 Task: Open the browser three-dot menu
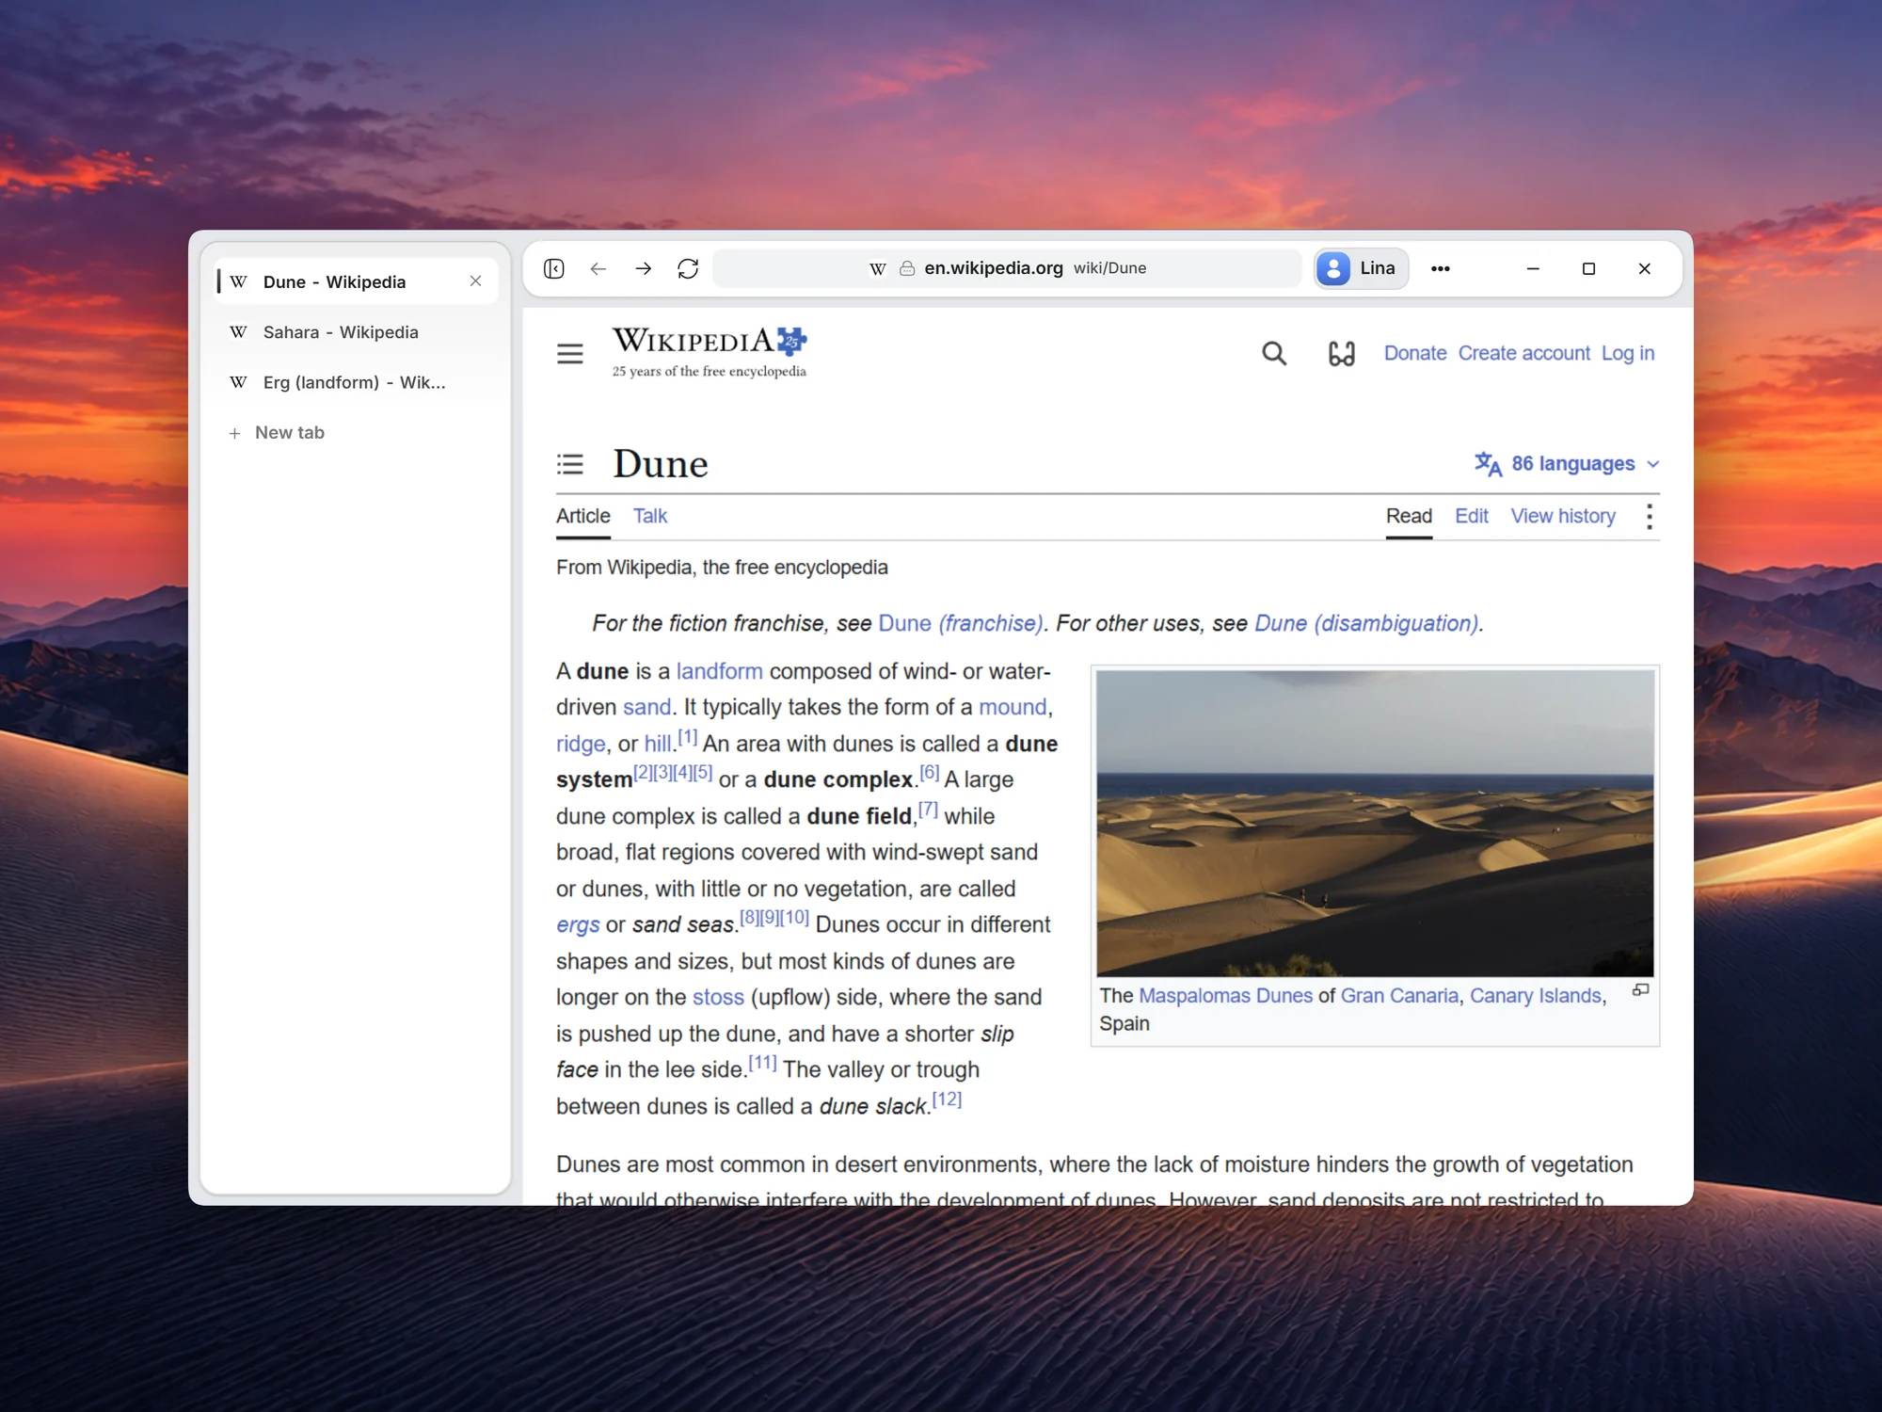pyautogui.click(x=1440, y=268)
